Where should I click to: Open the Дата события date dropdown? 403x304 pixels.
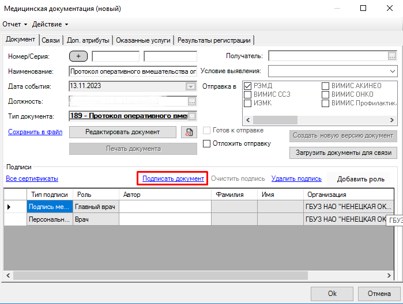click(x=191, y=86)
